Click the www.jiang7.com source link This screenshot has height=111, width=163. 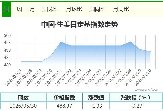pos(147,89)
